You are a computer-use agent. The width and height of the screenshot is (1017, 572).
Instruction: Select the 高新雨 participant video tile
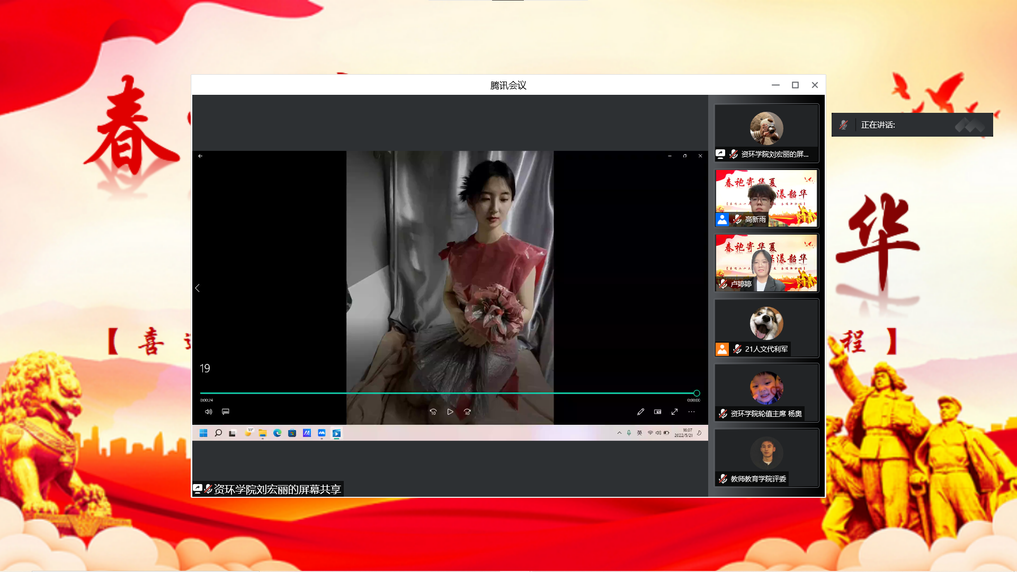766,198
